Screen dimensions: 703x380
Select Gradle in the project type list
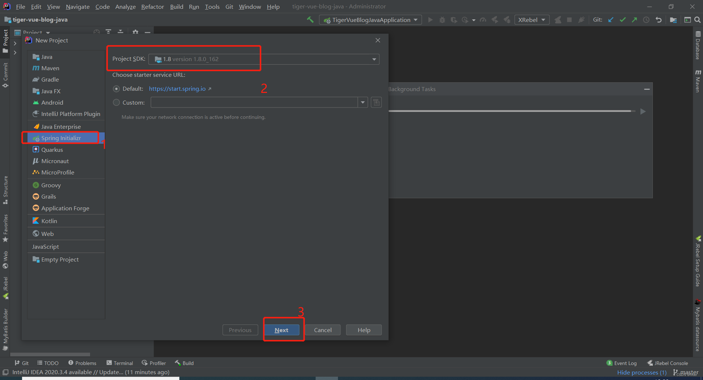pos(66,79)
